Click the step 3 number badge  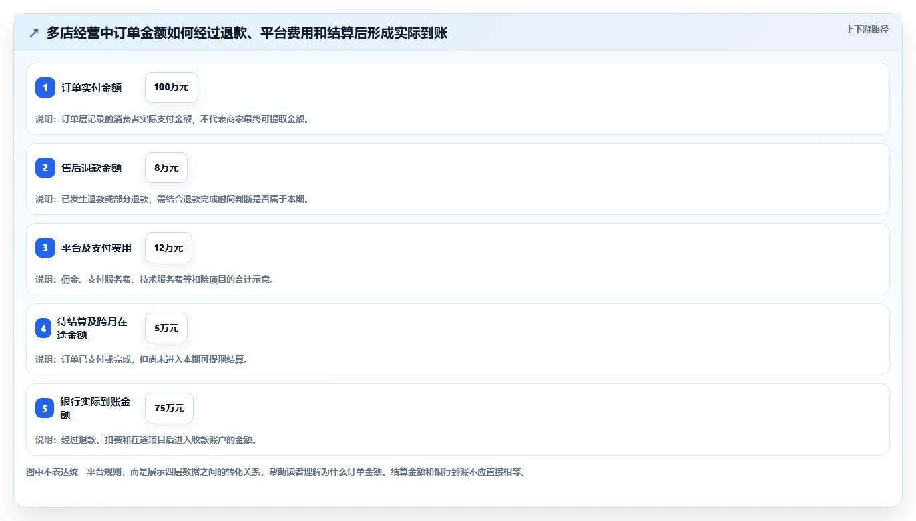pyautogui.click(x=45, y=248)
